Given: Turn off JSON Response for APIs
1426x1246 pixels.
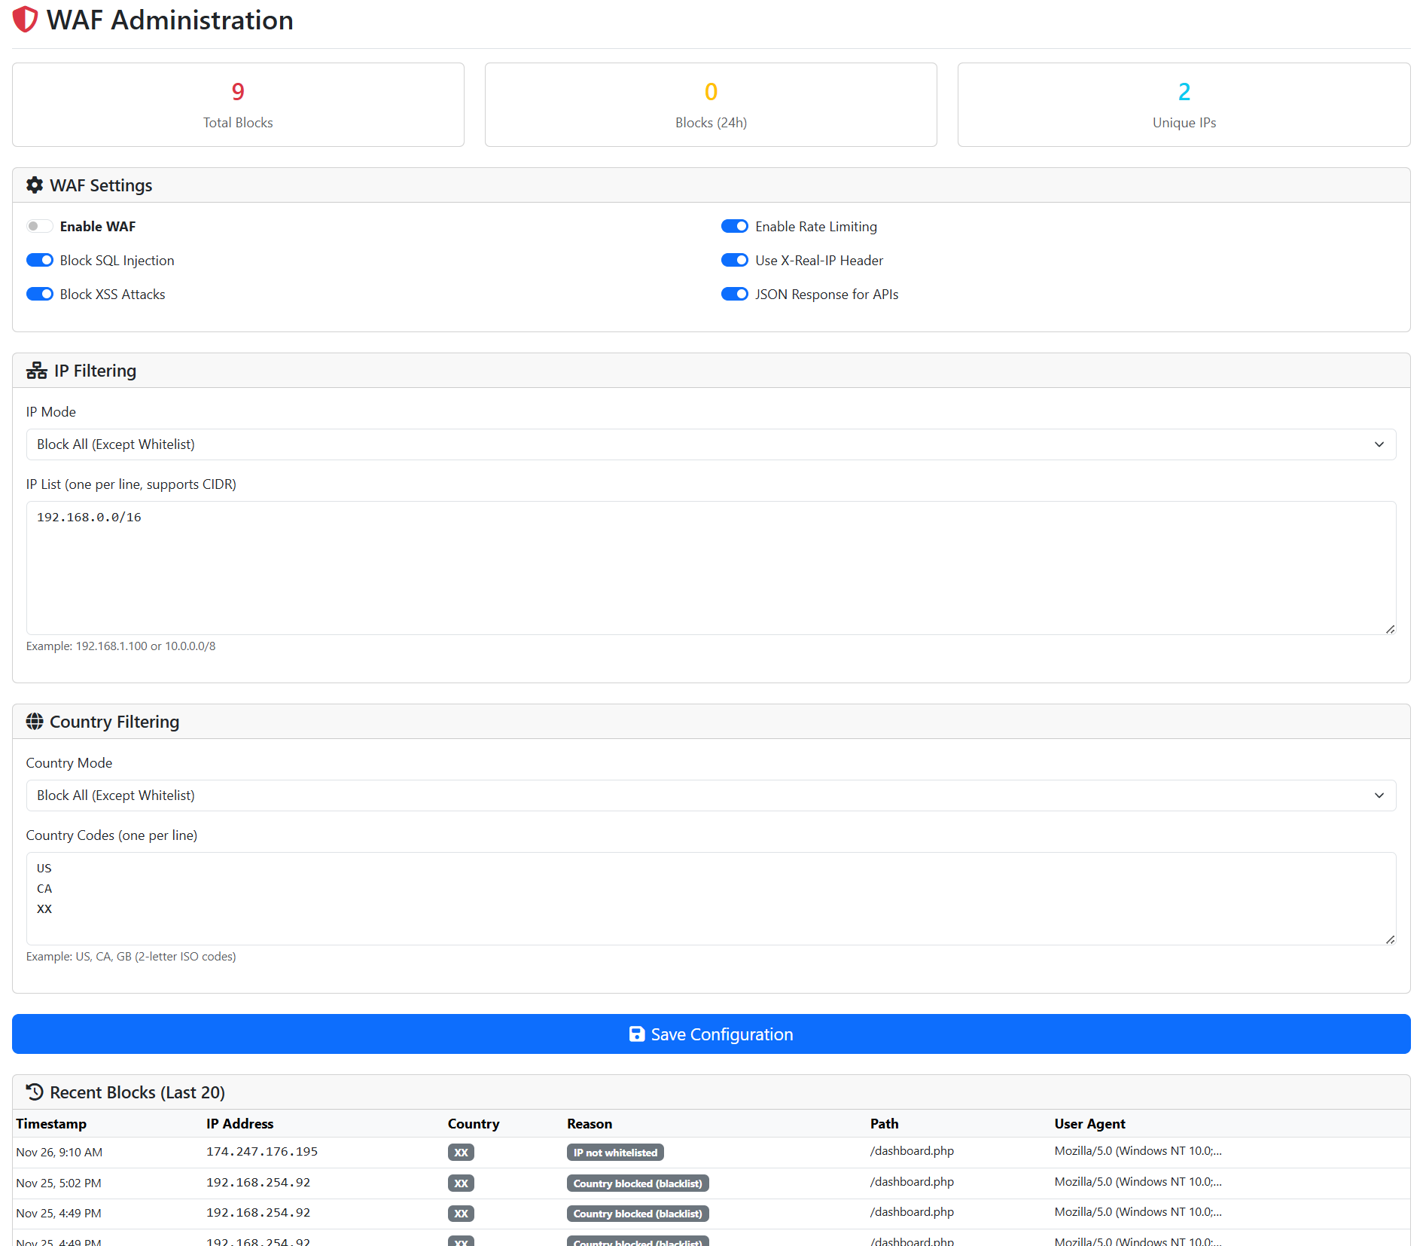Looking at the screenshot, I should 735,294.
